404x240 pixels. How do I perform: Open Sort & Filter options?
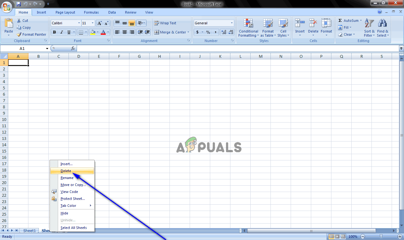pos(369,28)
